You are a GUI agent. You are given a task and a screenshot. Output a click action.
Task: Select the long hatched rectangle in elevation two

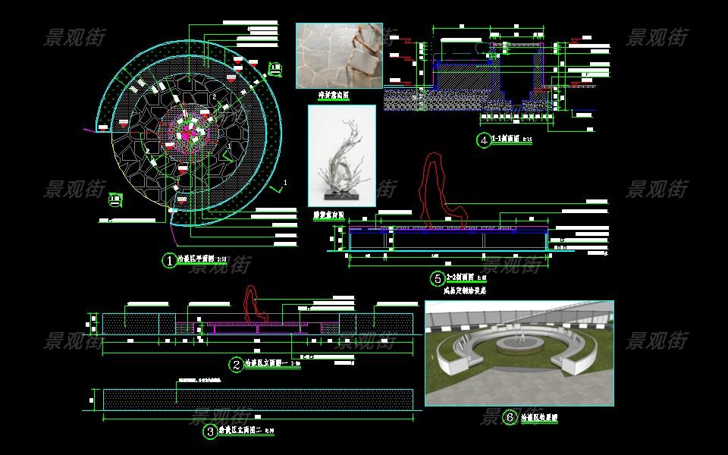click(258, 400)
